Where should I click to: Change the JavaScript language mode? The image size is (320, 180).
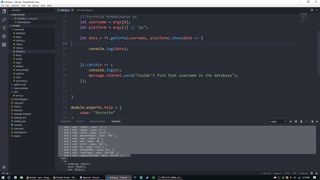(303, 173)
